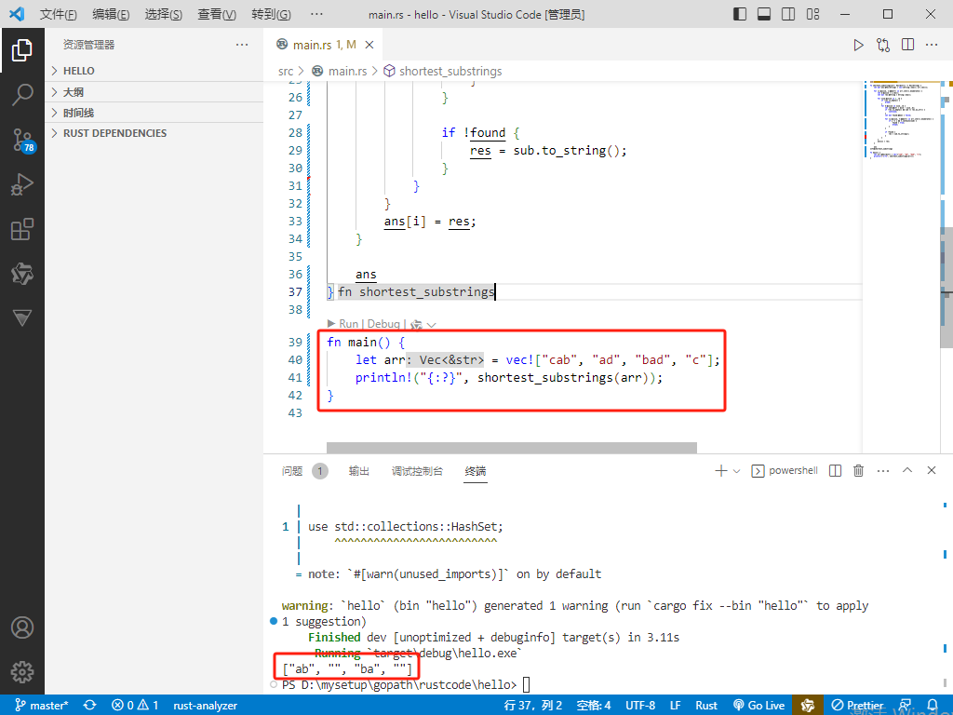Screen dimensions: 953x715
Task: Open the 查看(V) menu
Action: point(216,14)
